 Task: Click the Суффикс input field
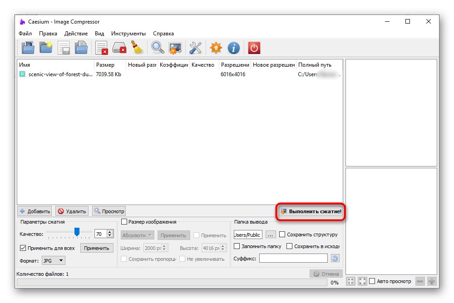click(293, 258)
